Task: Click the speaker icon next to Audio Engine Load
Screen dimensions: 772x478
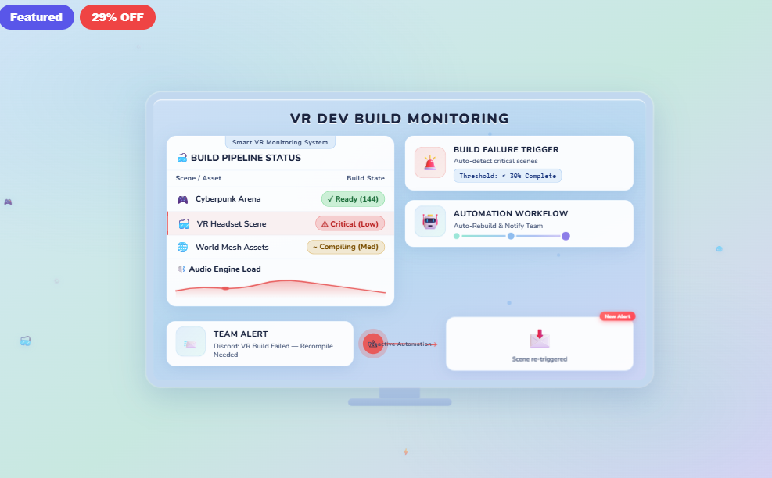Action: click(x=181, y=269)
